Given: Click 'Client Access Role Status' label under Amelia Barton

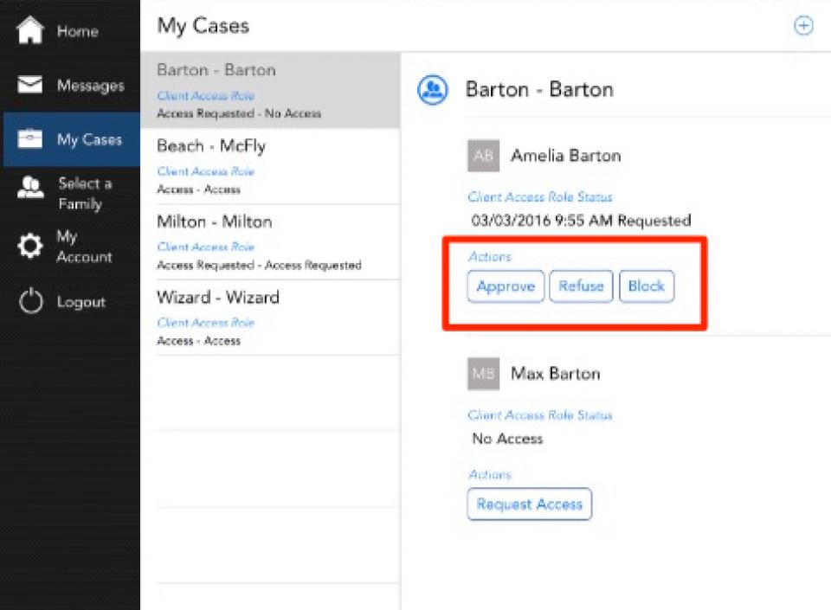Looking at the screenshot, I should (x=539, y=197).
